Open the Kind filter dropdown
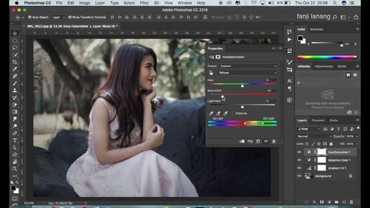The height and width of the screenshot is (208, 370). (x=309, y=129)
